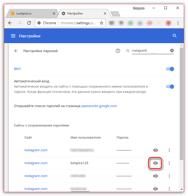The image size is (188, 196).
Task: Maximize the Chrome window
Action: click(166, 8)
